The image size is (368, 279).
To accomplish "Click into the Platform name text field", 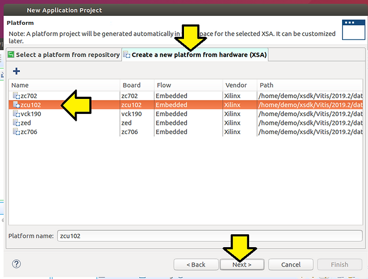I will tap(209, 236).
